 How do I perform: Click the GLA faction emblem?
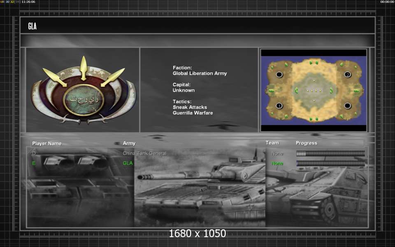(x=84, y=91)
